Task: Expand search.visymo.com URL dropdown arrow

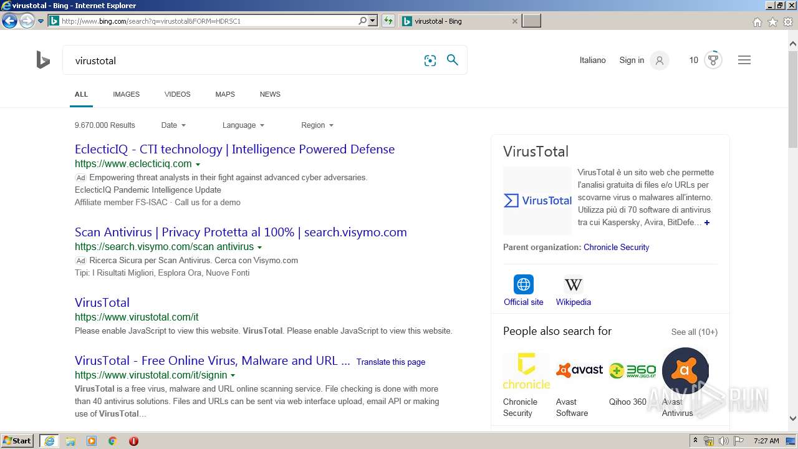Action: point(259,248)
